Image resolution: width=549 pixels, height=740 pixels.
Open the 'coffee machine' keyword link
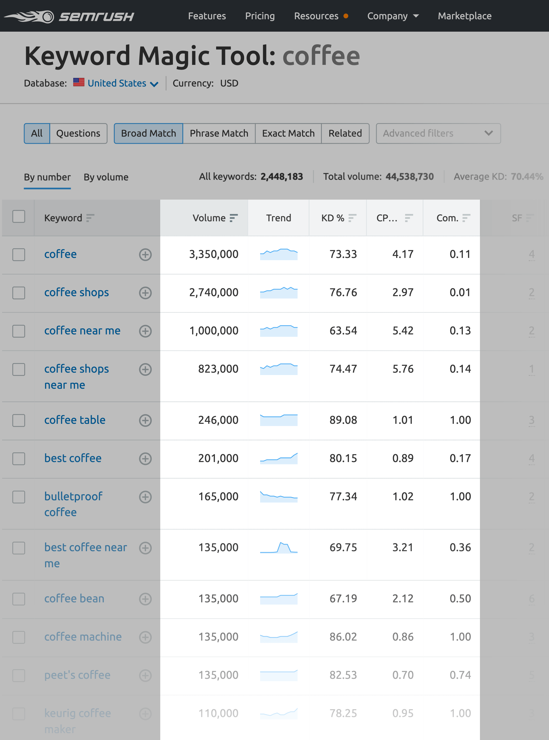tap(83, 637)
